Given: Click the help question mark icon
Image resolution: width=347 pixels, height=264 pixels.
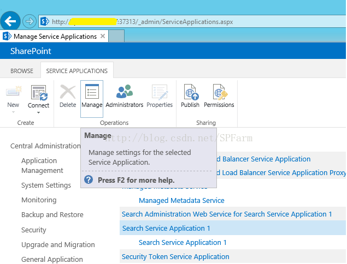Looking at the screenshot, I should coord(89,179).
